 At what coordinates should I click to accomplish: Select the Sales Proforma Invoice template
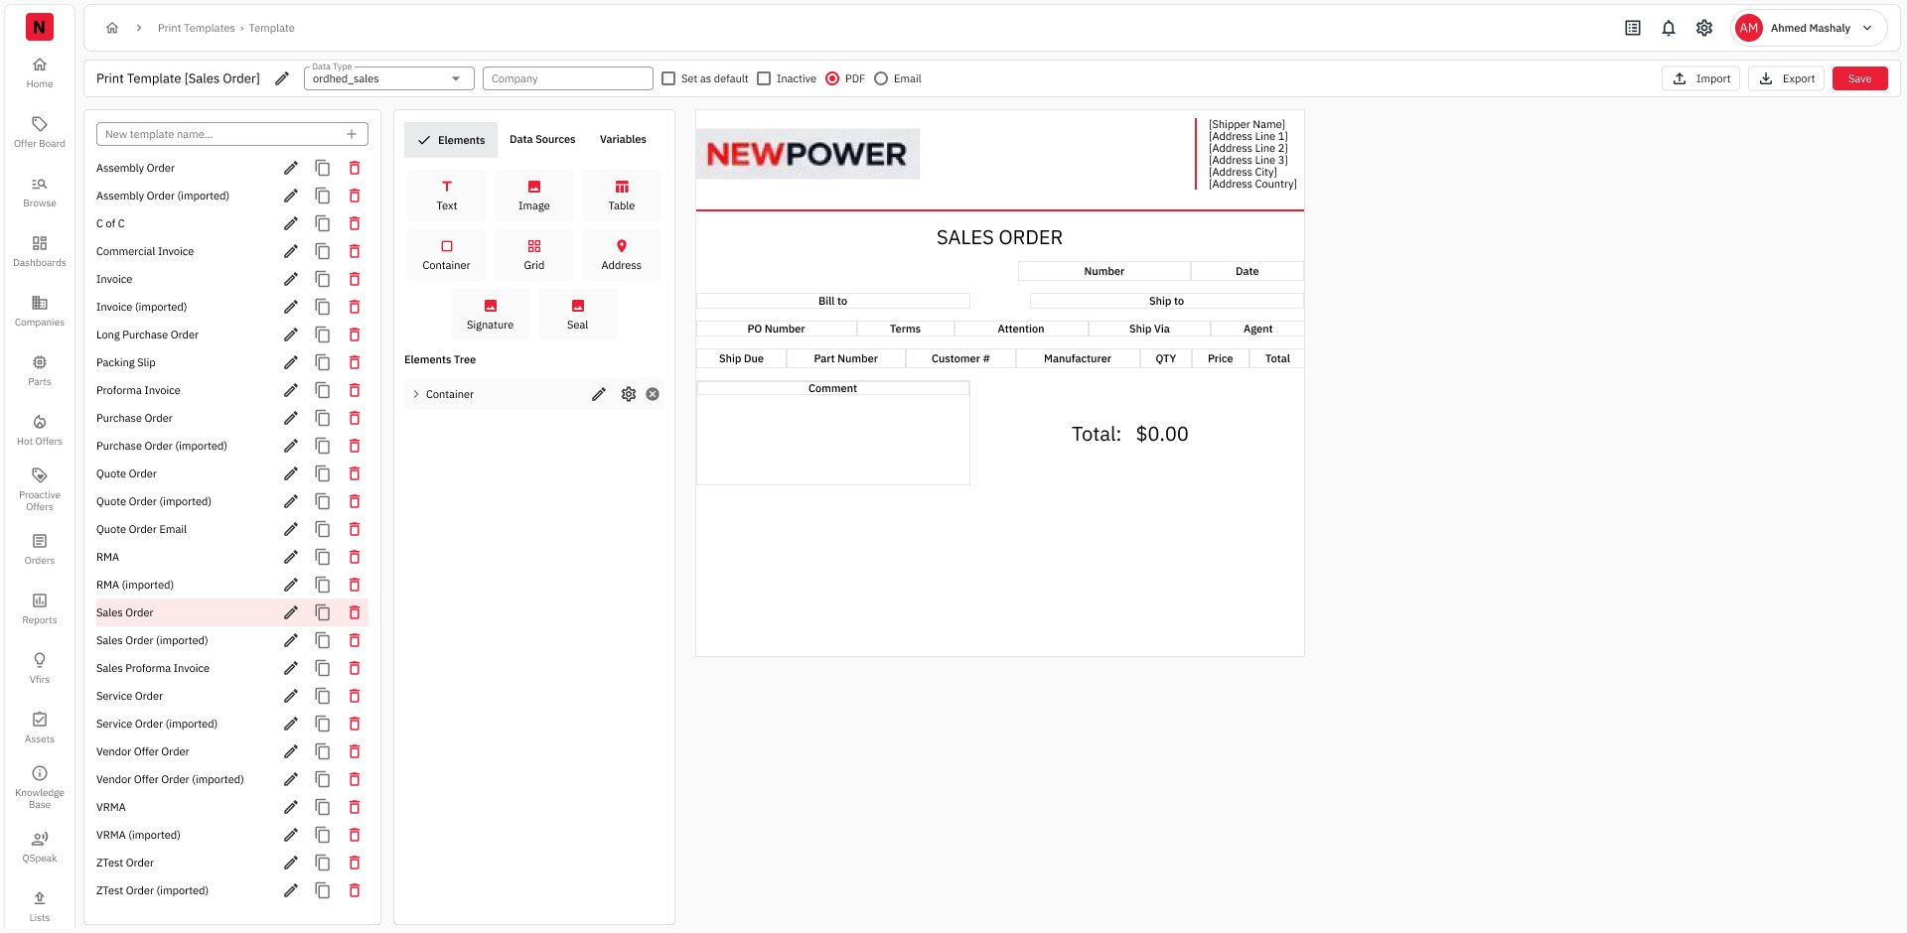point(153,668)
